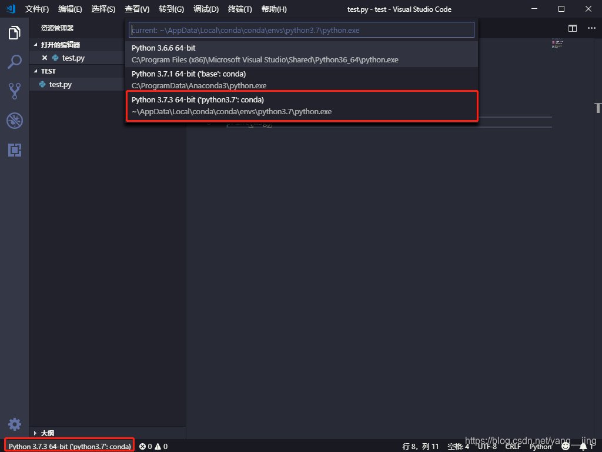Click the warnings count in status bar

161,446
